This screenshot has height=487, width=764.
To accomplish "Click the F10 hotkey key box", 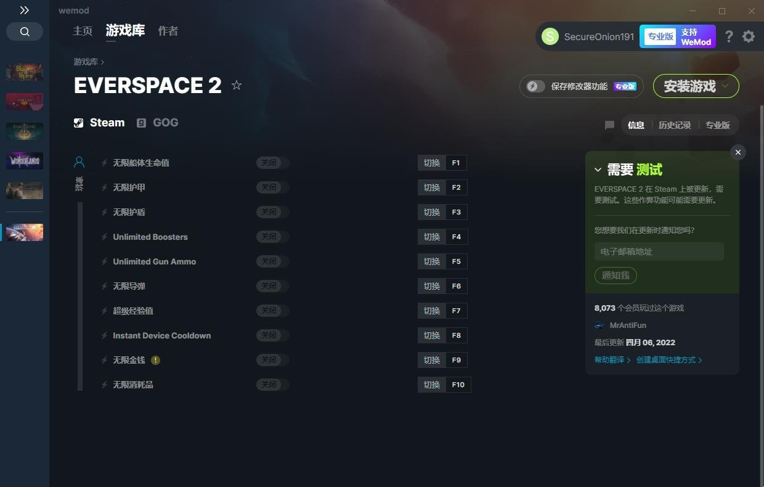I will pos(458,385).
